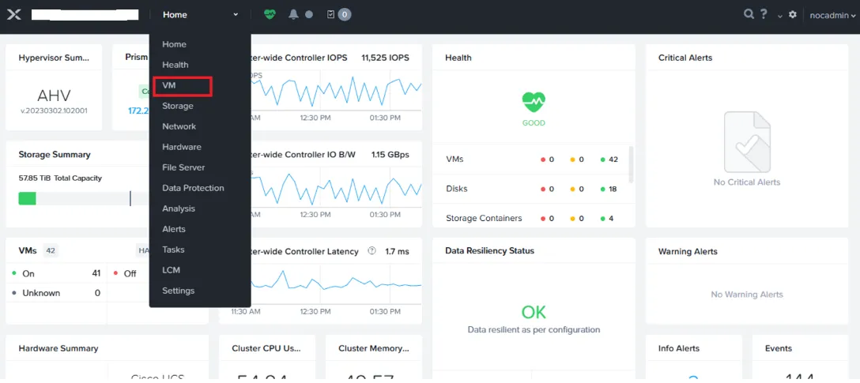The width and height of the screenshot is (860, 383).
Task: Expand the nocadmin user menu
Action: [x=832, y=15]
